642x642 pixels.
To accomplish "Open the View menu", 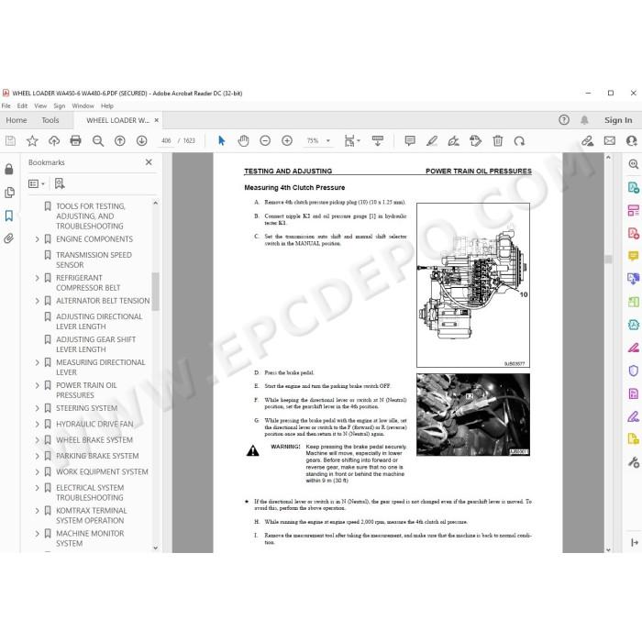I will (40, 105).
